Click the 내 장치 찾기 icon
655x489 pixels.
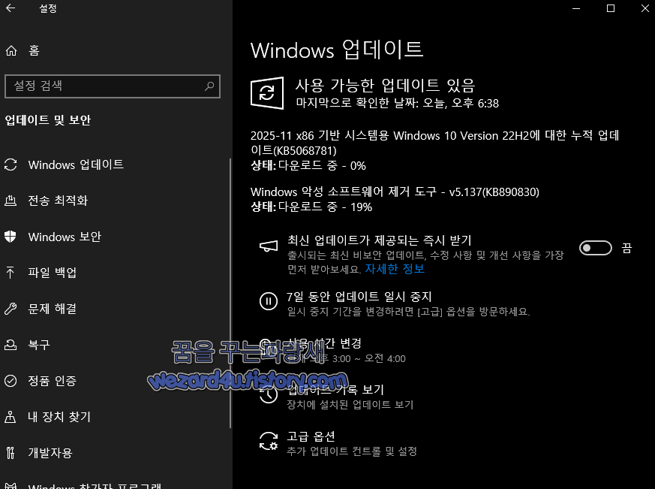click(11, 417)
